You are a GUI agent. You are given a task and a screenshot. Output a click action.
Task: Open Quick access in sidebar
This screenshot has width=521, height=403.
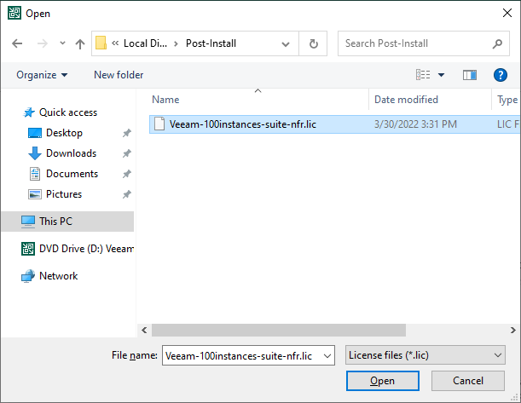pos(68,112)
